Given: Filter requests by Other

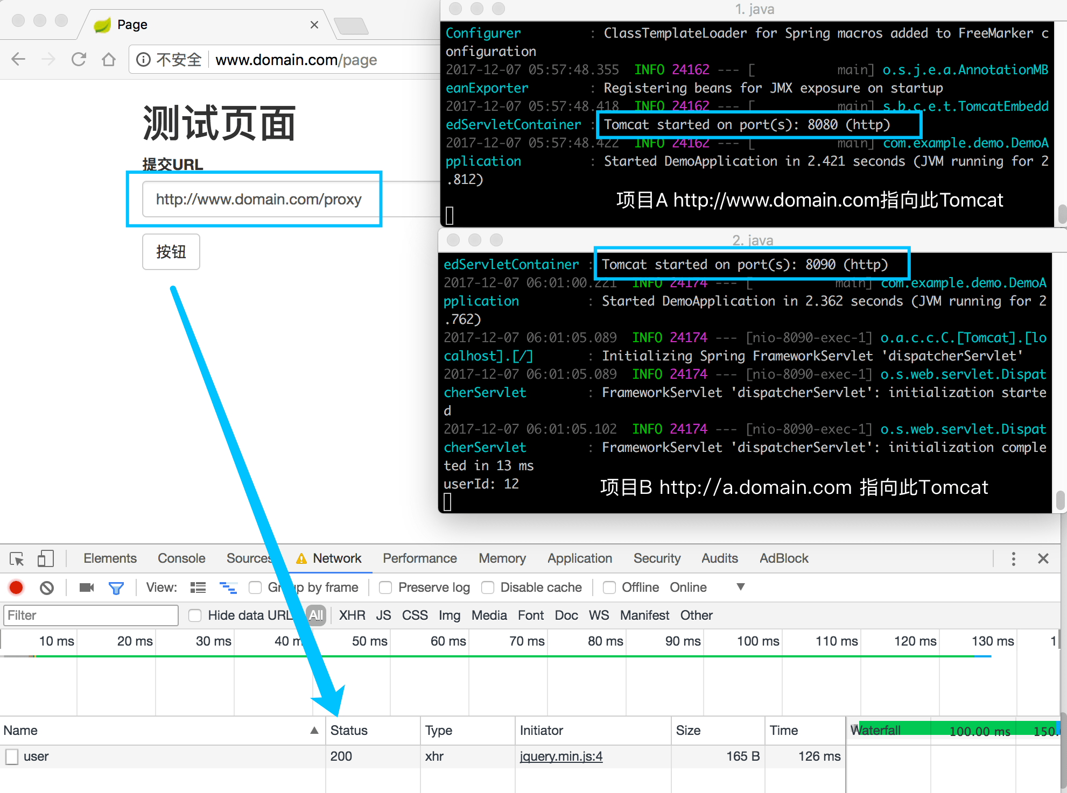Looking at the screenshot, I should coord(696,615).
